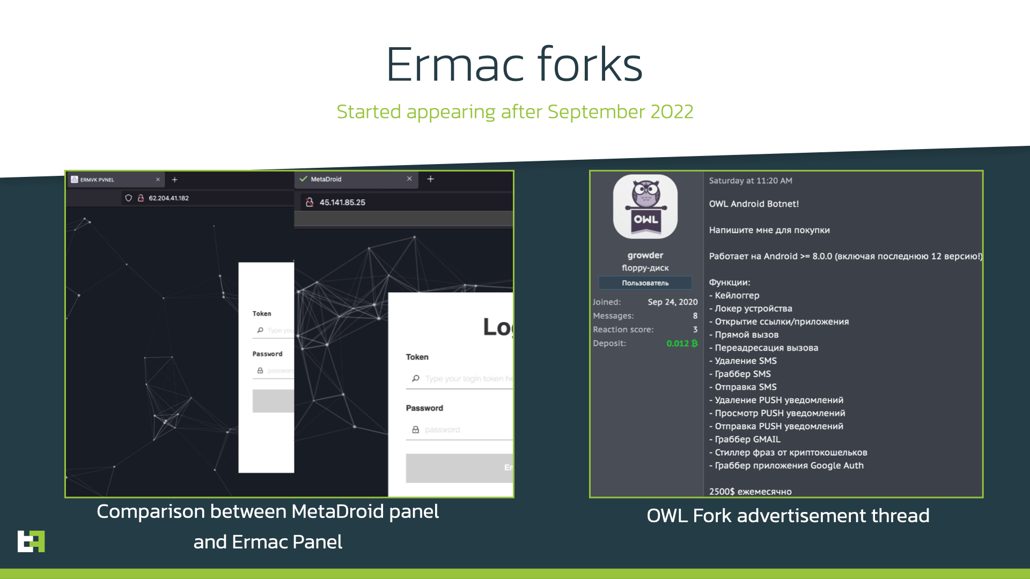Select the MetaDroid browser tab
Viewport: 1030px width, 579px height.
tap(353, 179)
